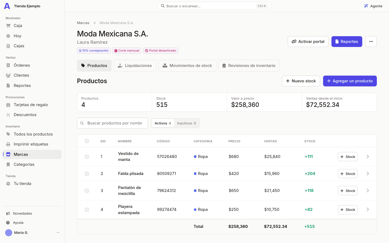389x243 pixels.
Task: Open Caja from the sidebar
Action: click(x=32, y=26)
